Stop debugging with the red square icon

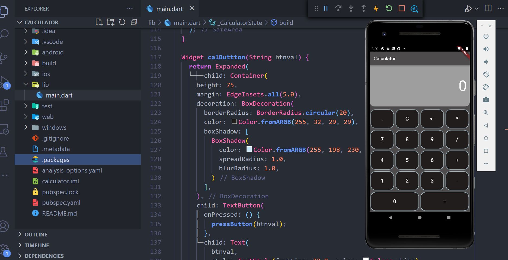[401, 8]
